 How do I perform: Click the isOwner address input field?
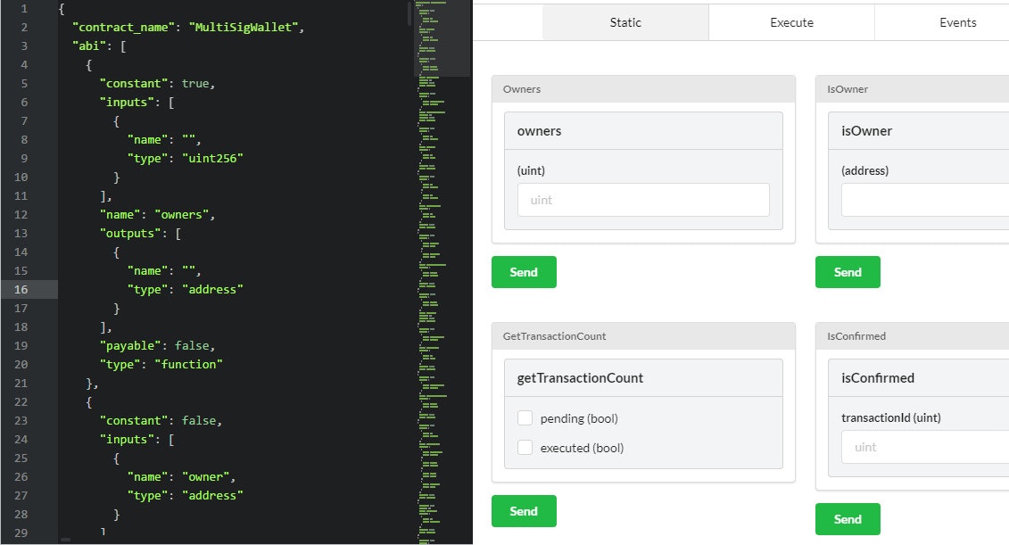pyautogui.click(x=925, y=200)
